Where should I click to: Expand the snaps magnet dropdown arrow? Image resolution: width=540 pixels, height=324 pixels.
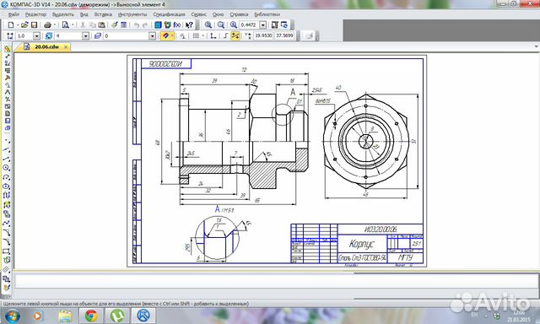pos(172,35)
